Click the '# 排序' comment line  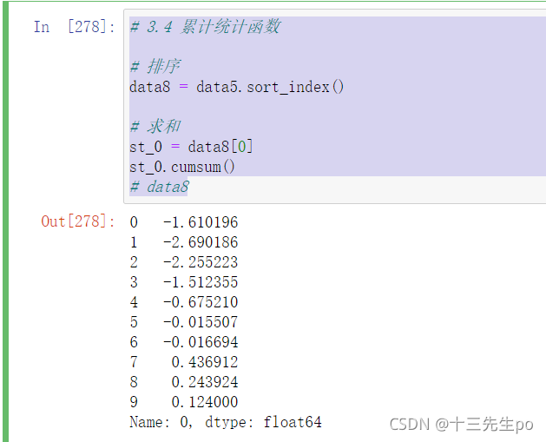[x=155, y=67]
